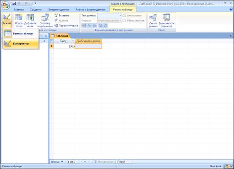The height and width of the screenshot is (169, 234).
Task: Click the Режим view button icon
Action: pos(7,18)
